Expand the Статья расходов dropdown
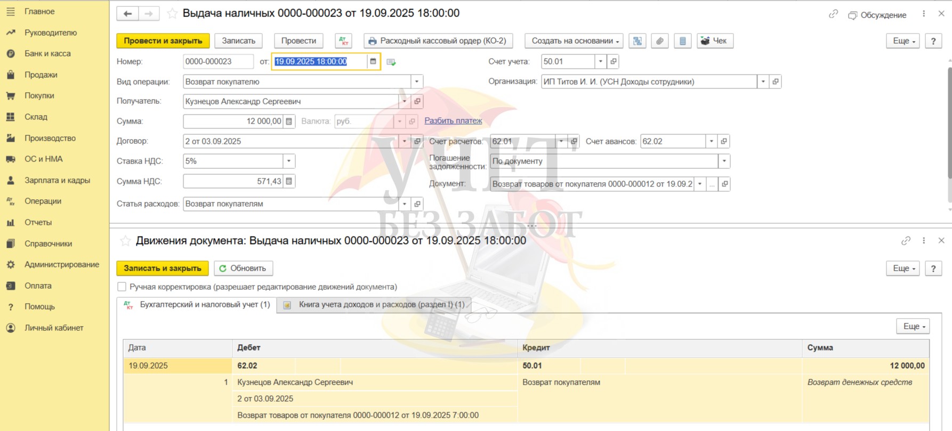This screenshot has width=952, height=431. 405,204
